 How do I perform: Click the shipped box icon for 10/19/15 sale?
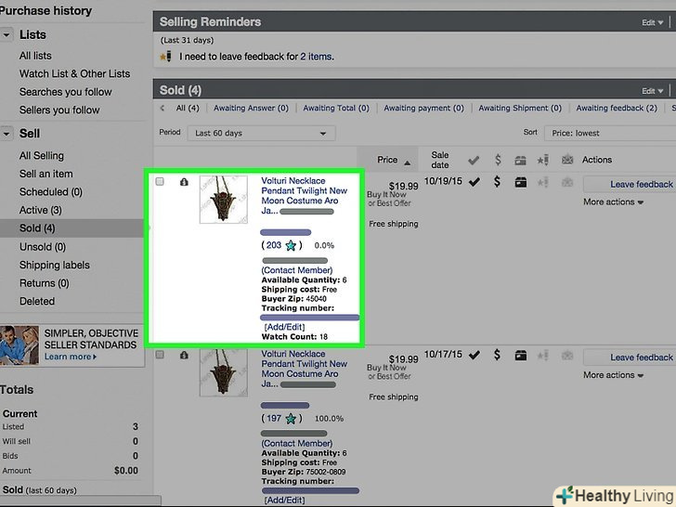521,182
